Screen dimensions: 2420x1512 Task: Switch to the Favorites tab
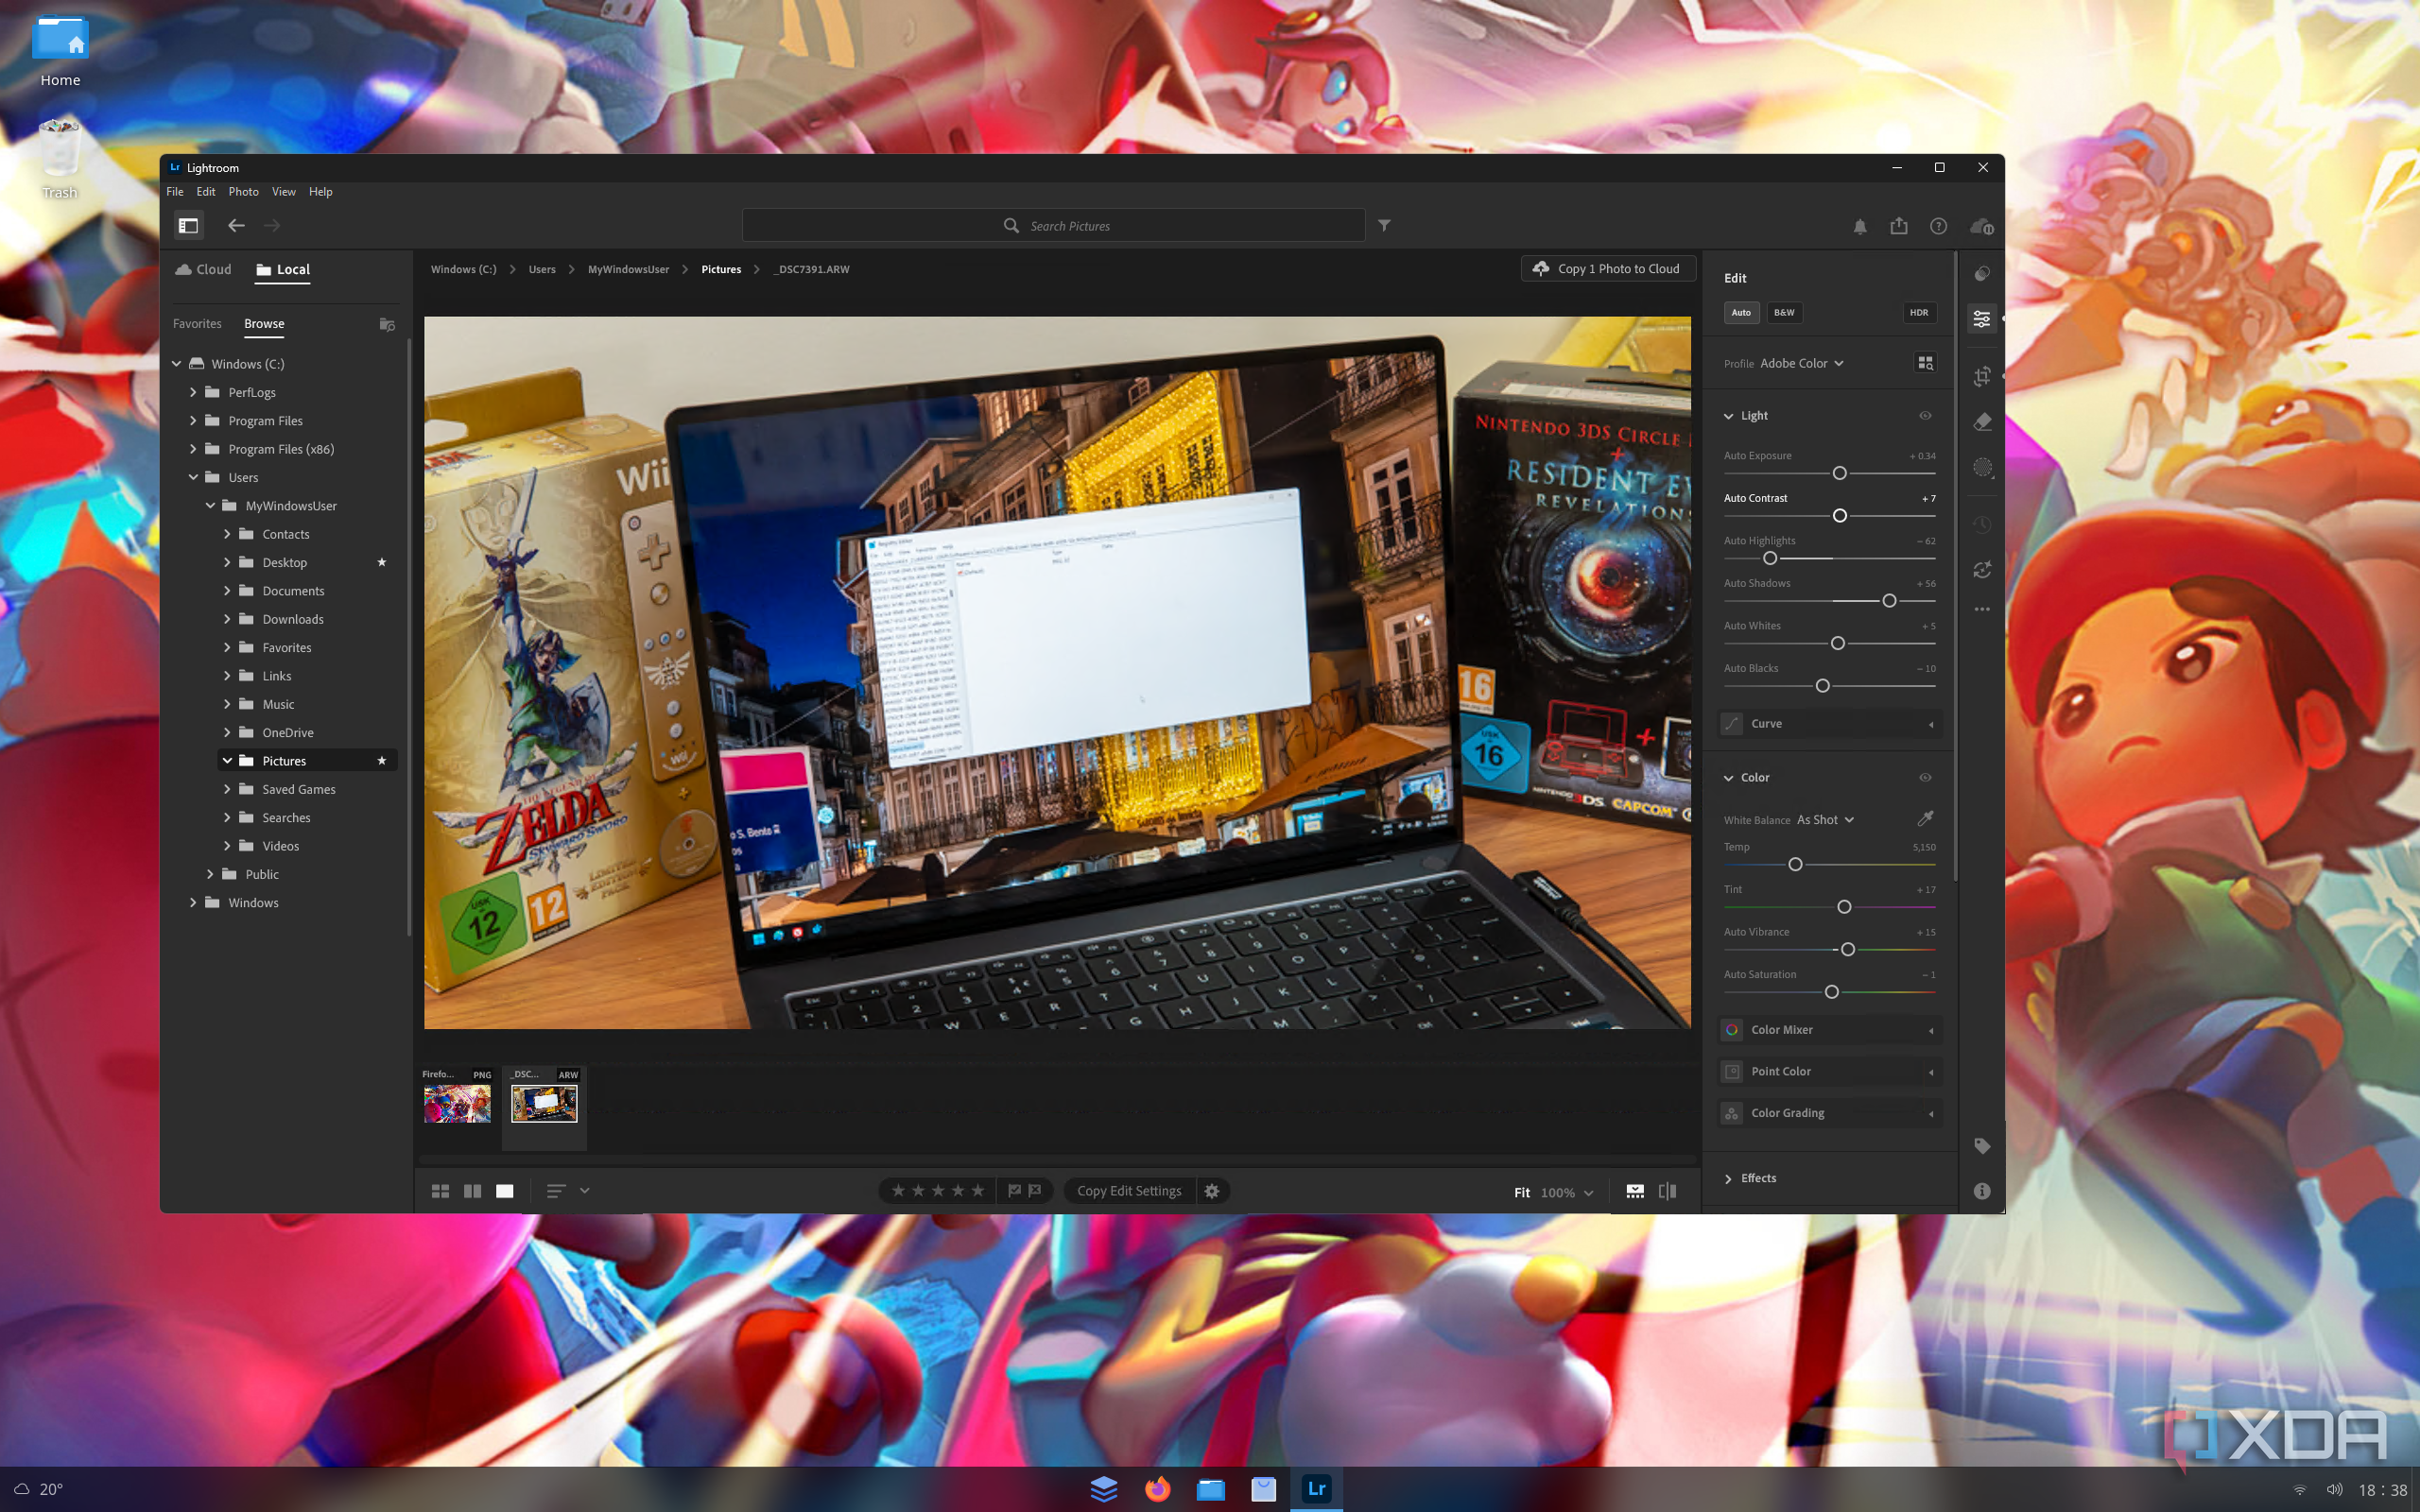[x=196, y=323]
